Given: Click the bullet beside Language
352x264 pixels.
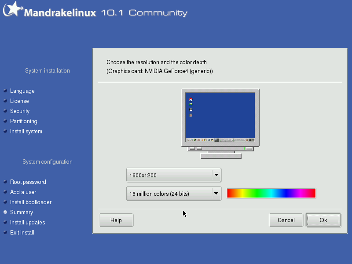Looking at the screenshot, I should click(x=5, y=91).
